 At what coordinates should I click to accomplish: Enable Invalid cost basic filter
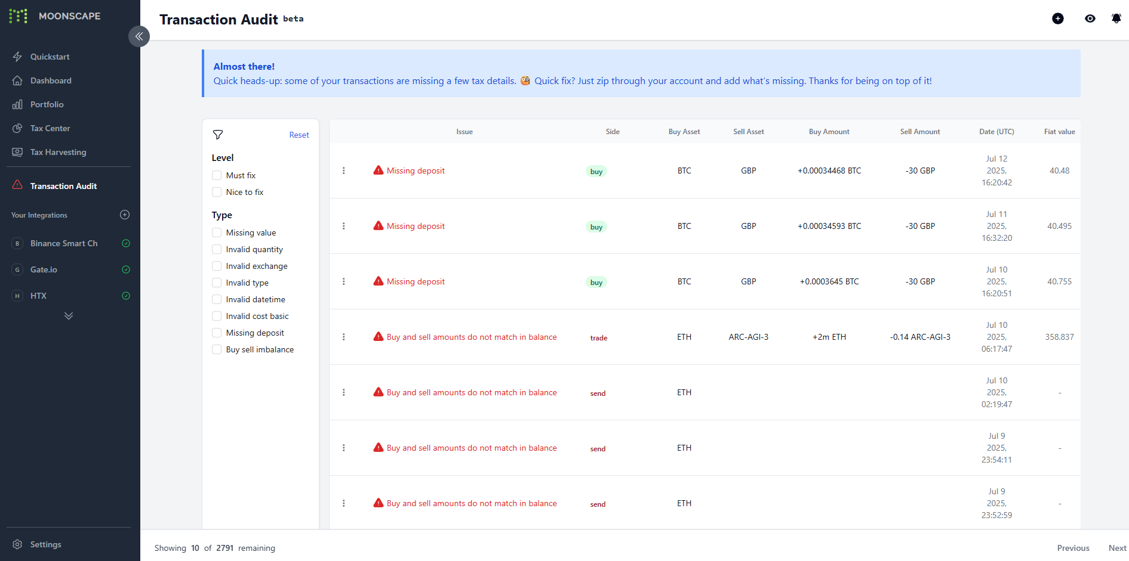(217, 316)
